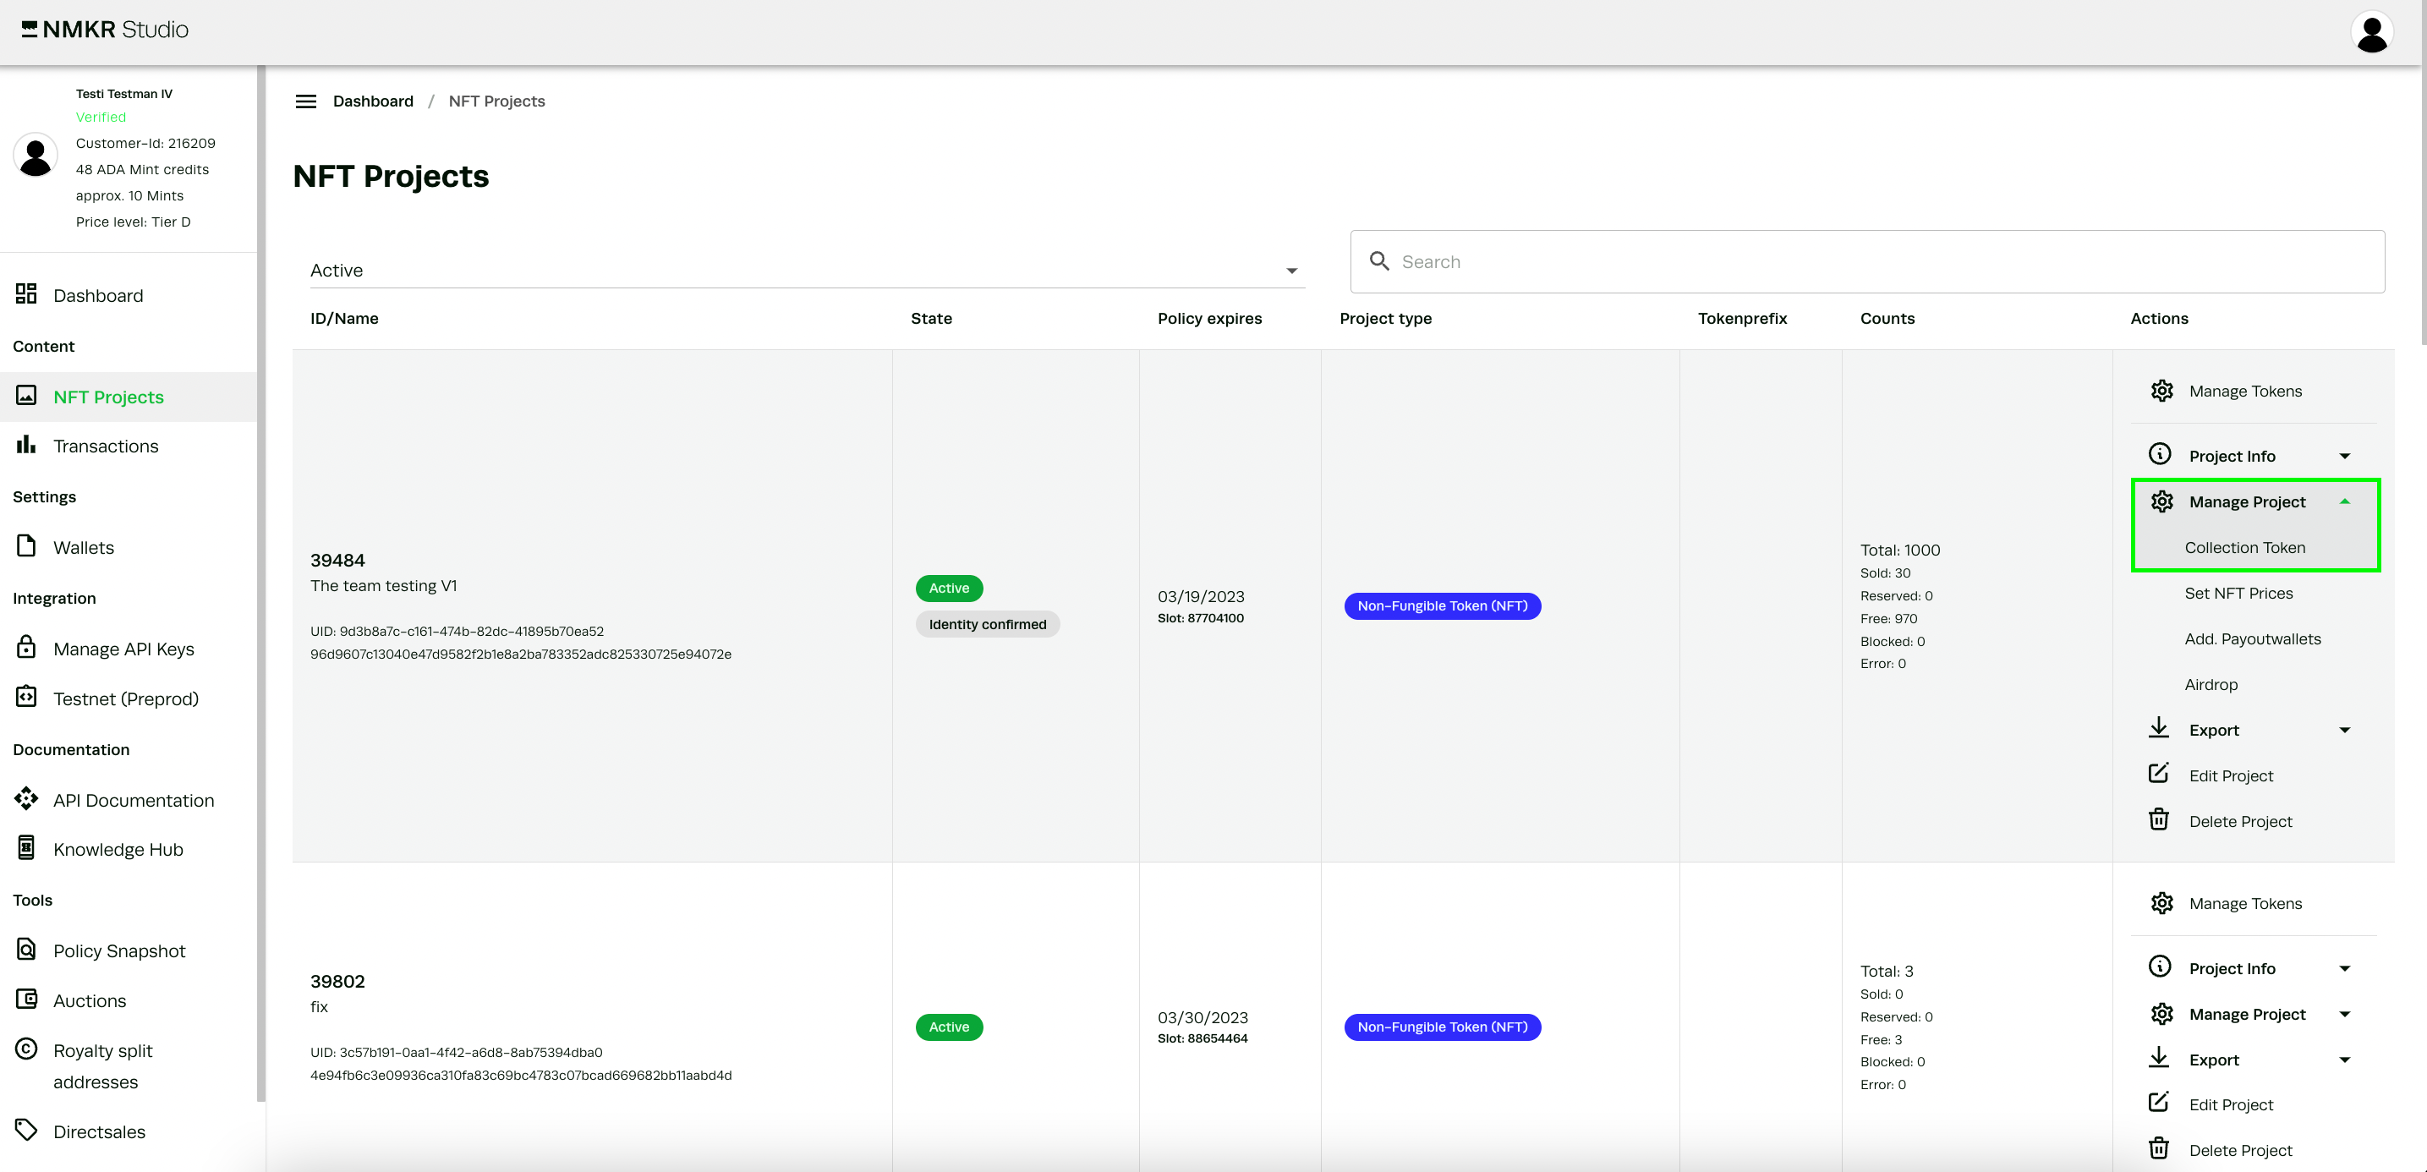Click the Royalty split addresses copyright icon
Screen dimensions: 2427x1172
coord(26,1049)
